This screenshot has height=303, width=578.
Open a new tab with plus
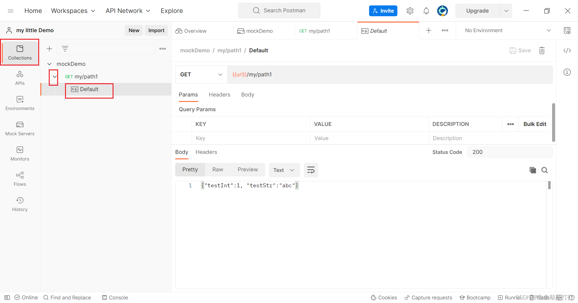pyautogui.click(x=429, y=30)
